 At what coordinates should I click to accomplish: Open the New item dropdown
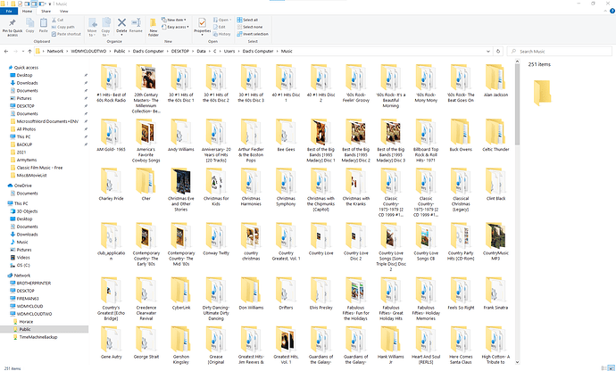pos(174,20)
